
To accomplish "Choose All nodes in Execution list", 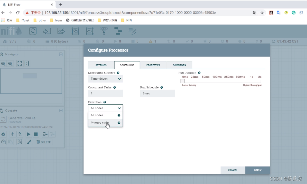I will 105,115.
